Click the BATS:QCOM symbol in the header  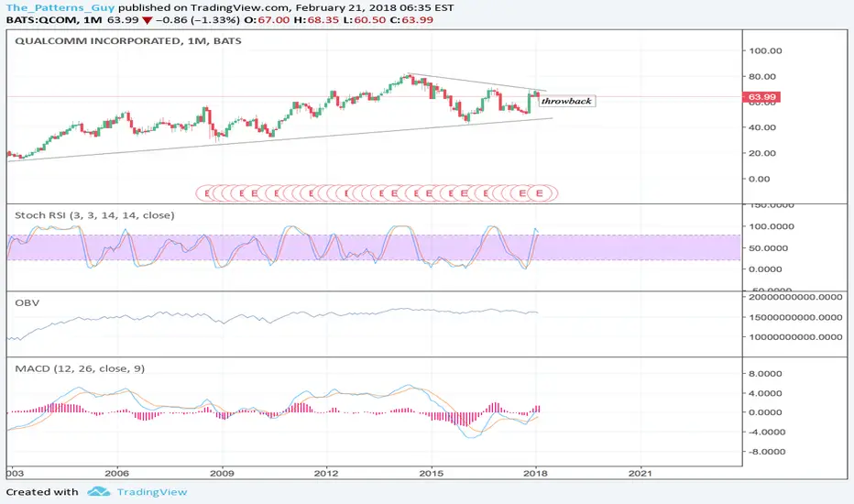[x=44, y=19]
